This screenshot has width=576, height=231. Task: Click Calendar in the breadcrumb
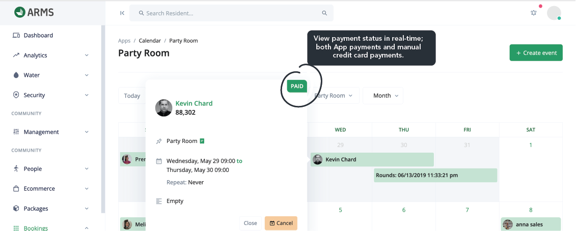tap(150, 41)
